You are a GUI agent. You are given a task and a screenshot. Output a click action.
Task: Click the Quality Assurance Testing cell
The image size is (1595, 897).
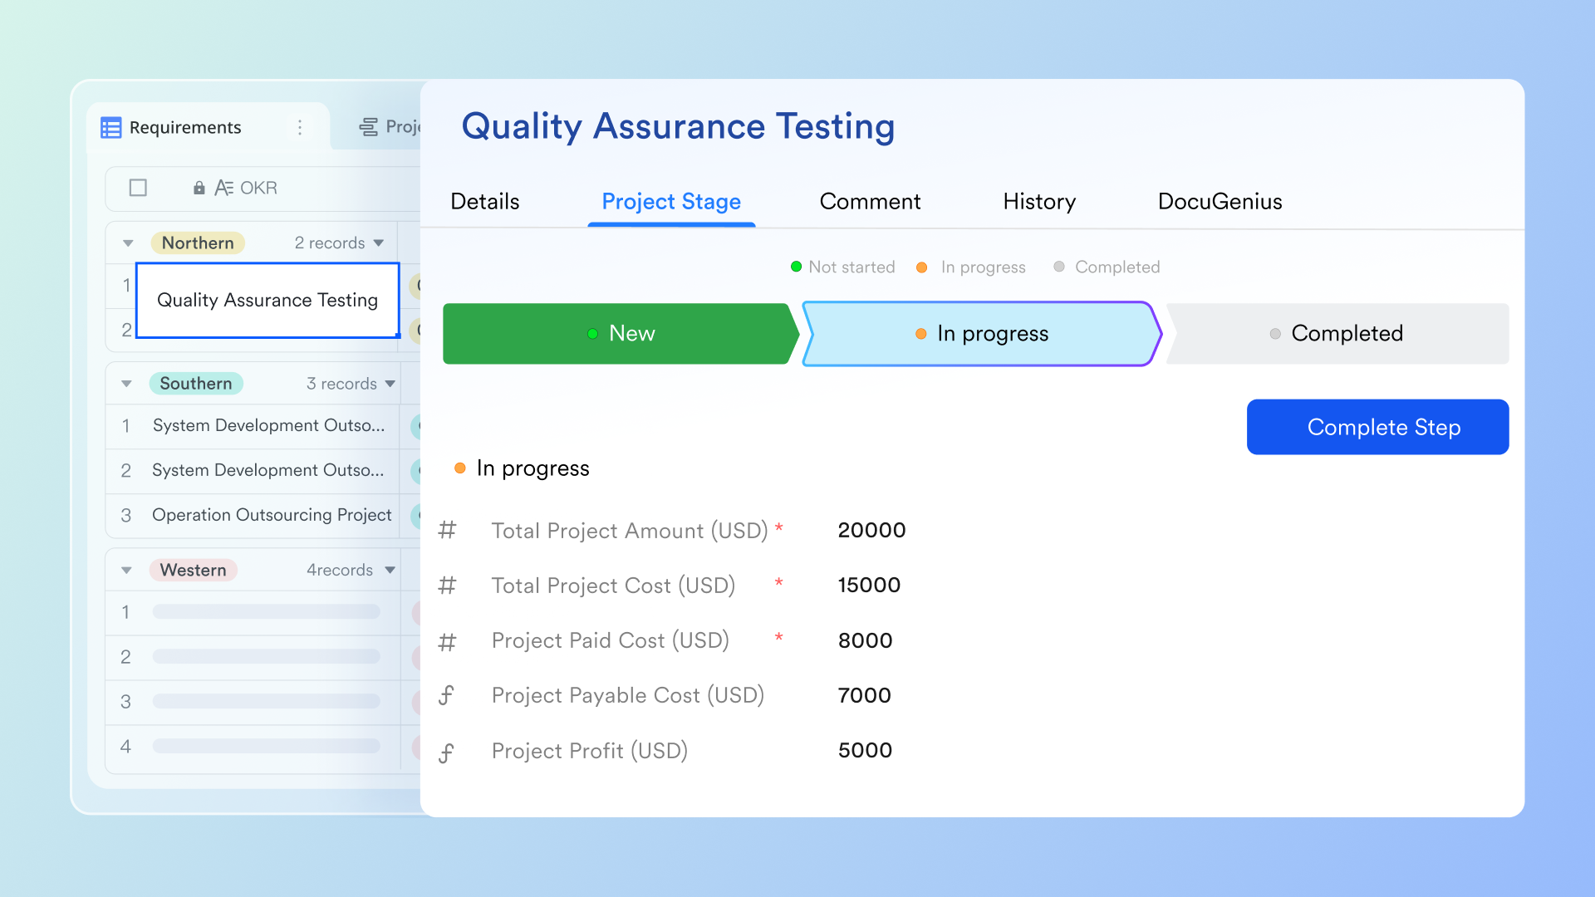[267, 301]
